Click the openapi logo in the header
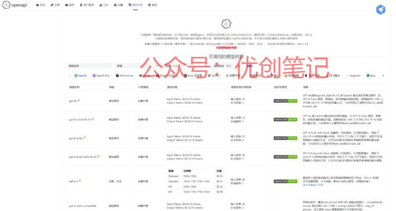This screenshot has width=396, height=211. (x=14, y=5)
